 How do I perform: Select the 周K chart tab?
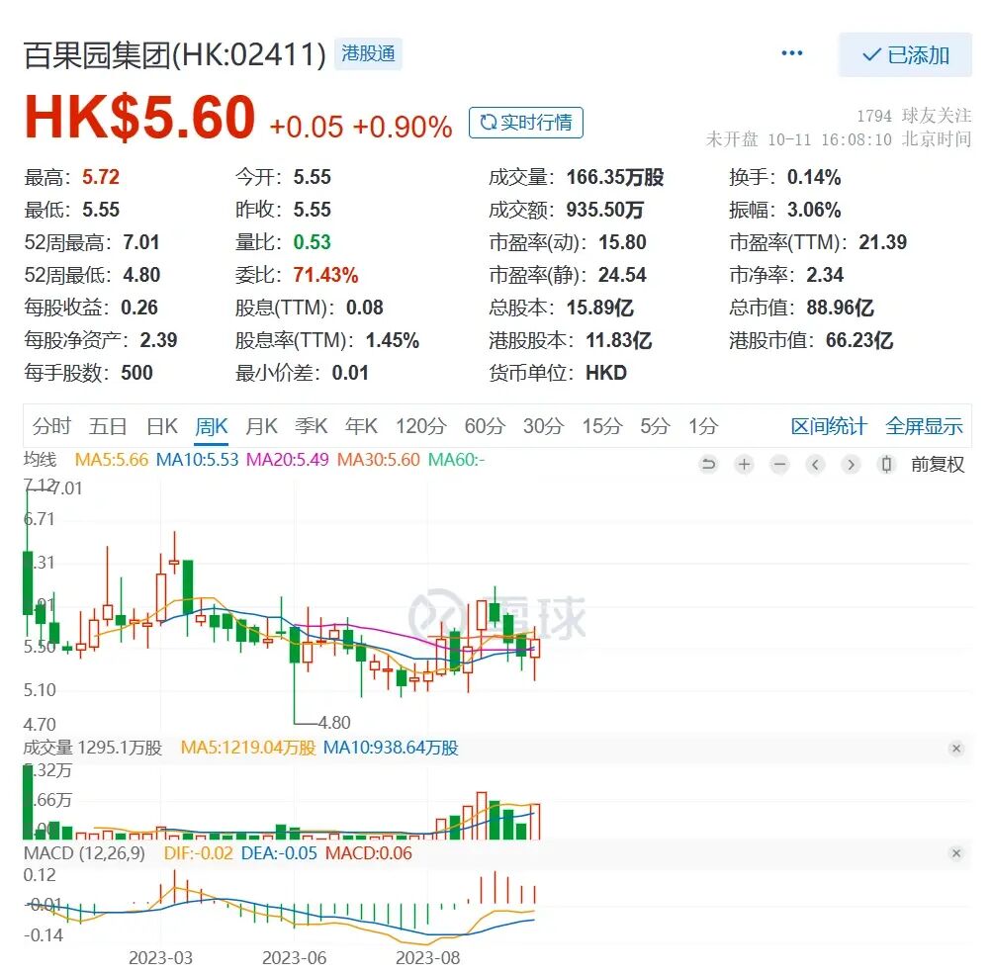tap(211, 426)
